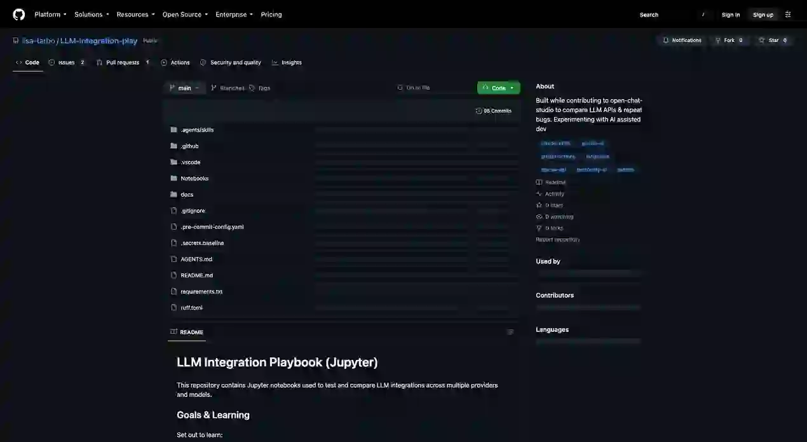Click the Languages heading
Image resolution: width=807 pixels, height=442 pixels.
tap(552, 330)
